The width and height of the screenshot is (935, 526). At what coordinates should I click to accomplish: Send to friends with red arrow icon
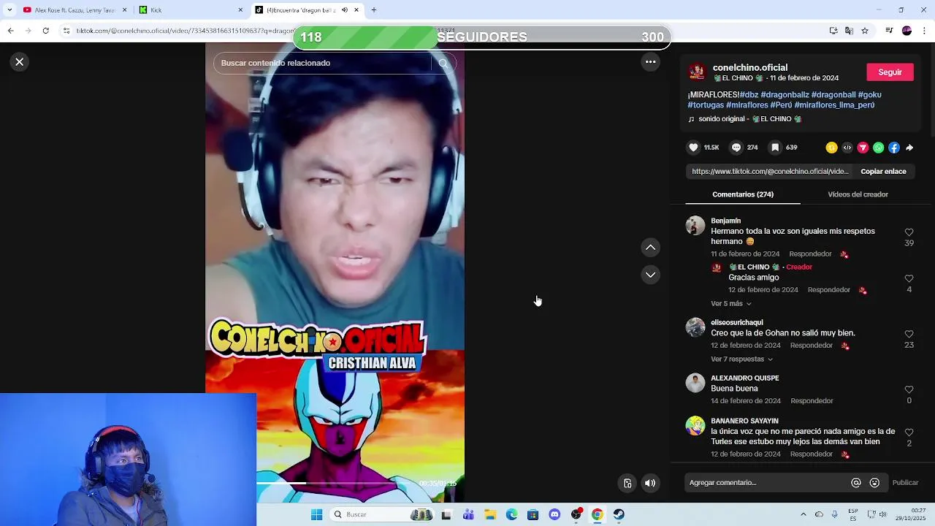(863, 148)
